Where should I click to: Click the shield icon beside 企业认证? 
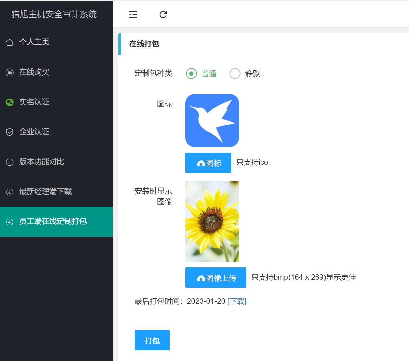[10, 132]
